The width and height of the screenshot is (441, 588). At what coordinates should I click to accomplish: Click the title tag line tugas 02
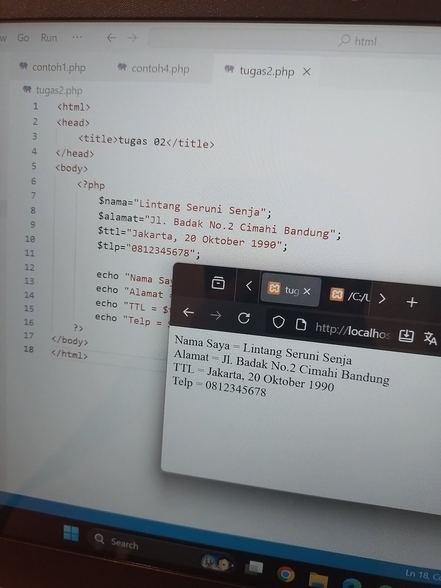click(146, 142)
